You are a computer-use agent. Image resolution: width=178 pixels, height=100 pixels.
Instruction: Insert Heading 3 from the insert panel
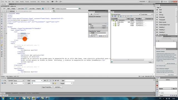[162, 32]
